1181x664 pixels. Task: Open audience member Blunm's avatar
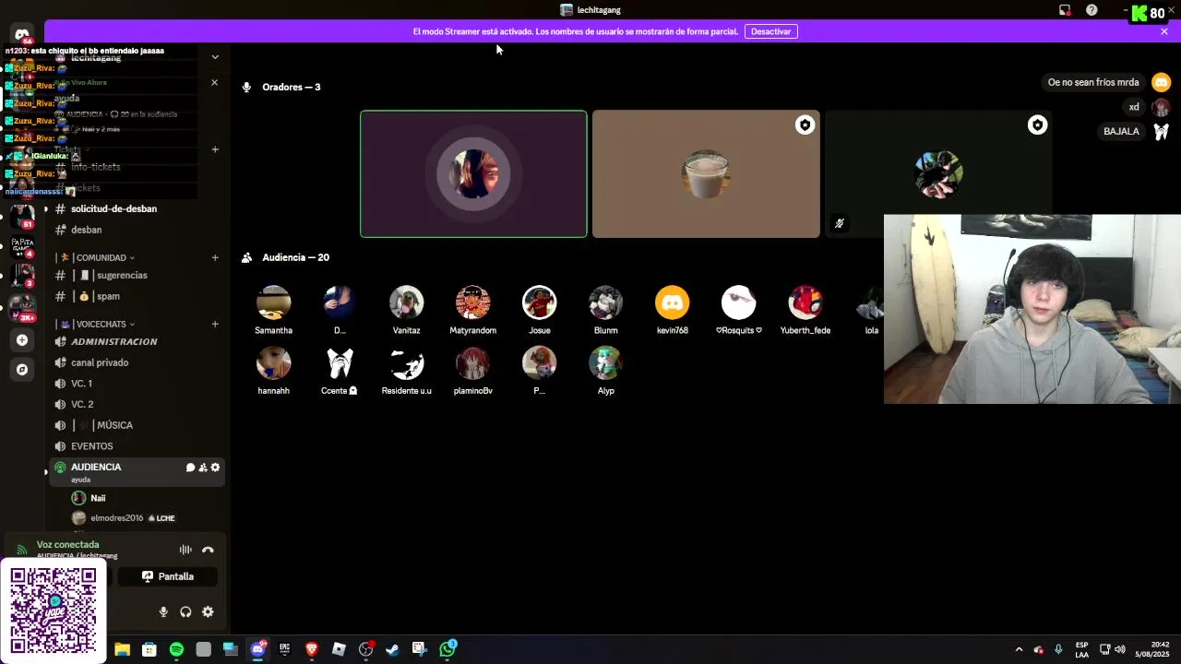(605, 302)
